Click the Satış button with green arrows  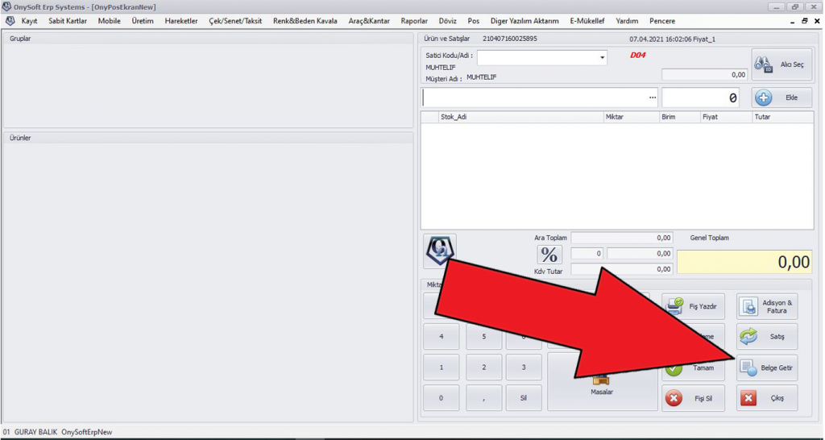point(767,336)
